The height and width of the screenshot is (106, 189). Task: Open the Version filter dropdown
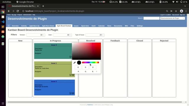(35, 35)
